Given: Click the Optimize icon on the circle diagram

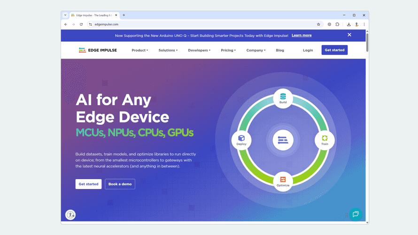Looking at the screenshot, I should point(283,182).
